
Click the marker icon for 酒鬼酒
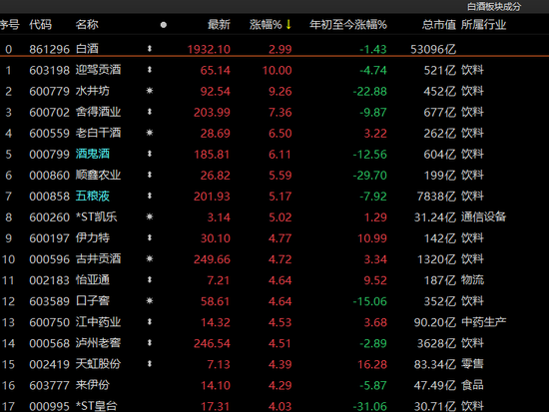click(x=150, y=154)
